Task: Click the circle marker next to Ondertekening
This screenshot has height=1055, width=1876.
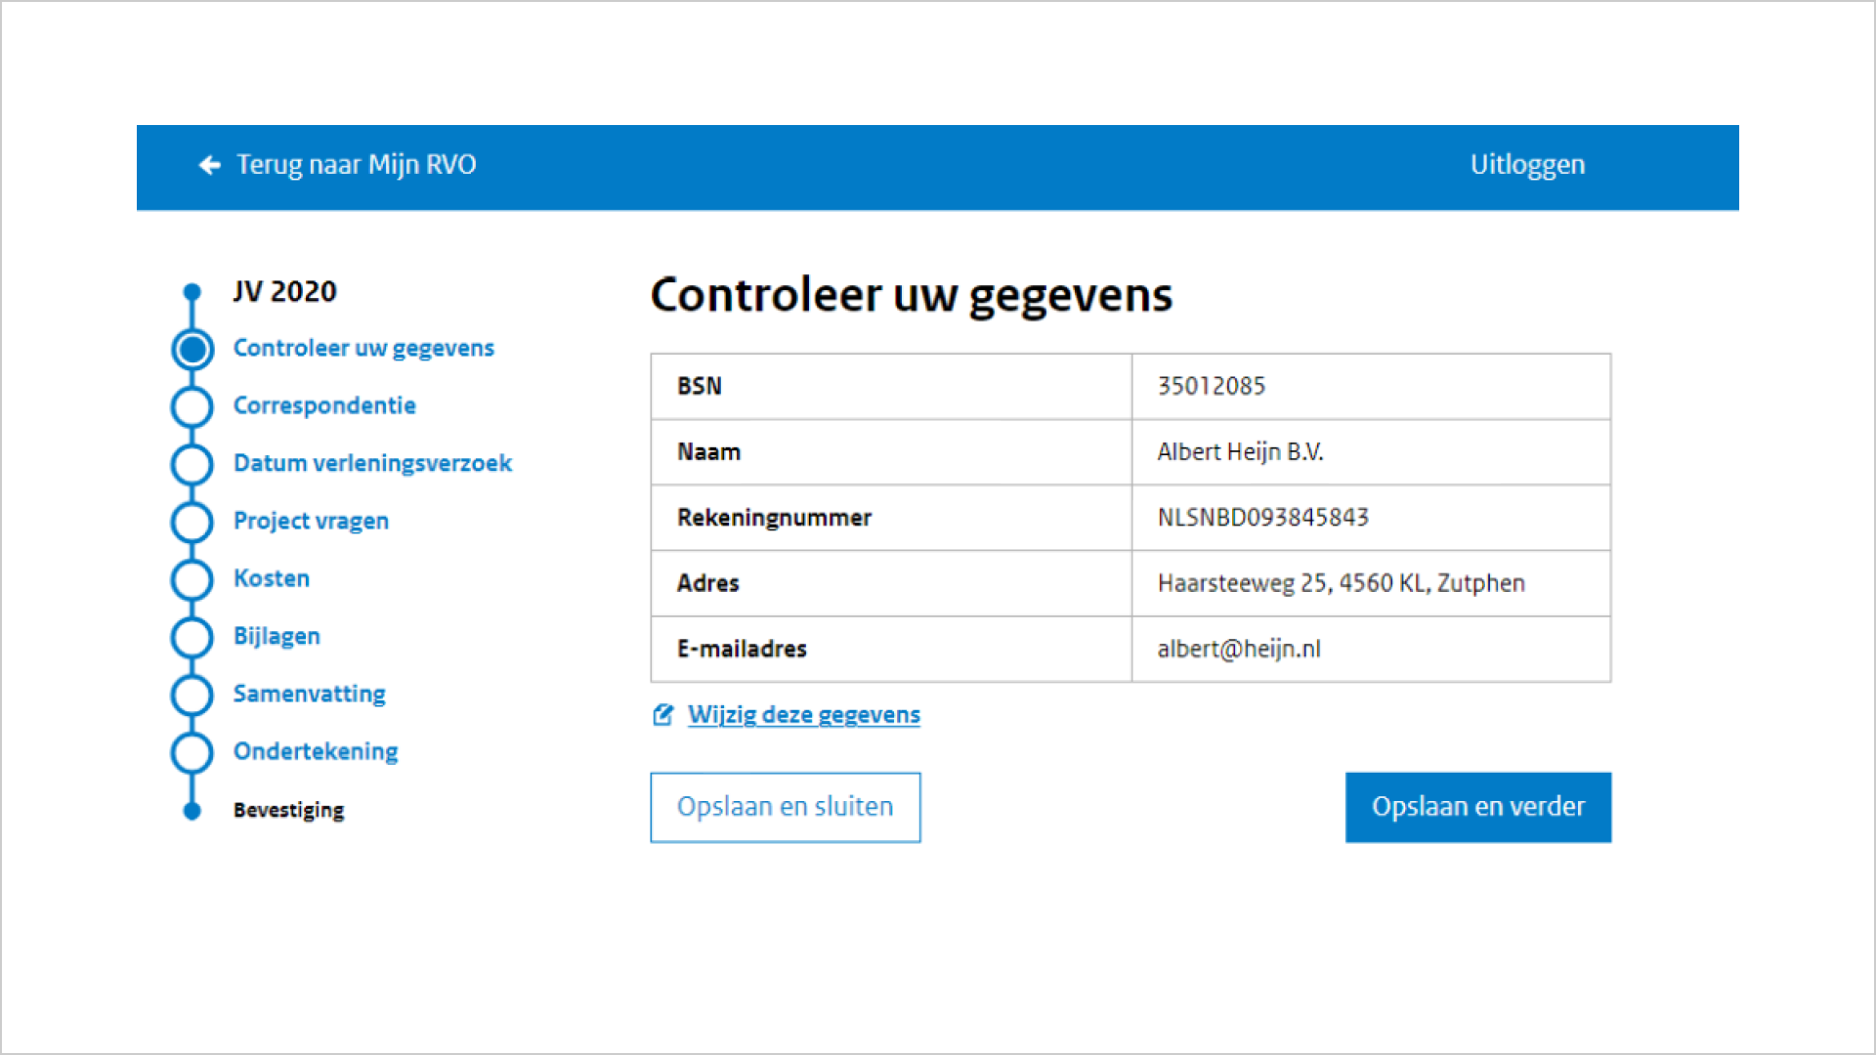Action: pos(192,752)
